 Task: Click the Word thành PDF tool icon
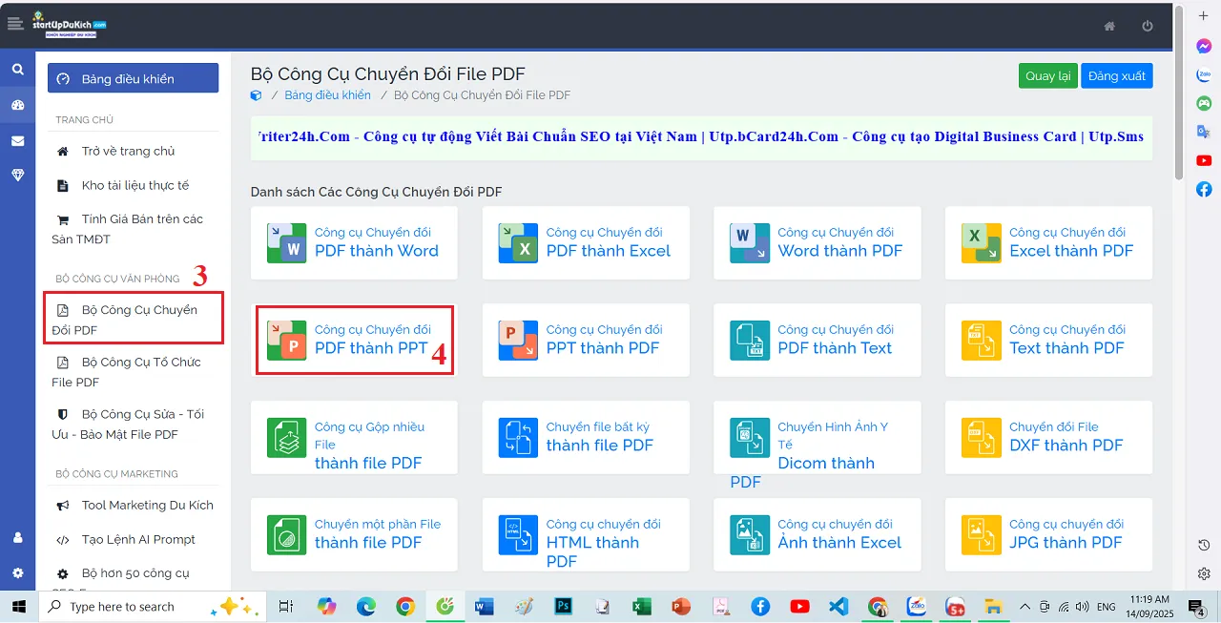[750, 243]
